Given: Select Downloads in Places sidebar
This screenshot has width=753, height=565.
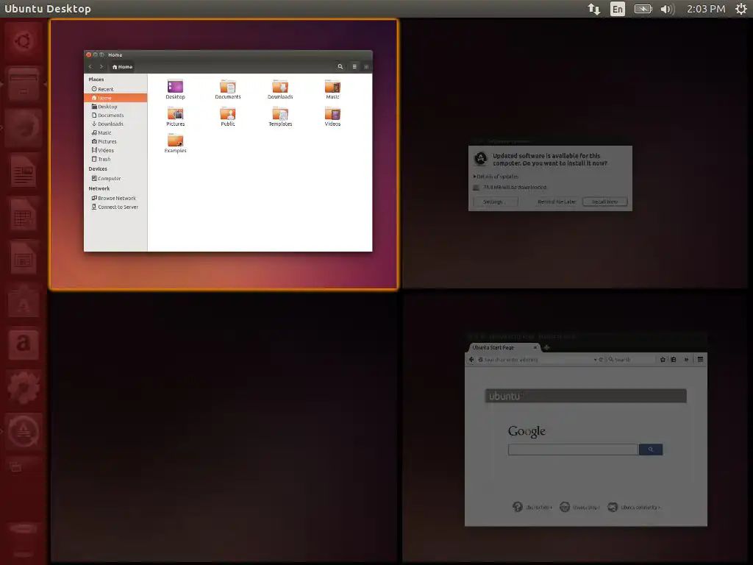Looking at the screenshot, I should tap(115, 124).
